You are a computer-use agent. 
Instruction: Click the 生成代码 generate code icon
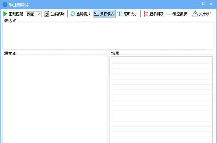click(x=47, y=14)
